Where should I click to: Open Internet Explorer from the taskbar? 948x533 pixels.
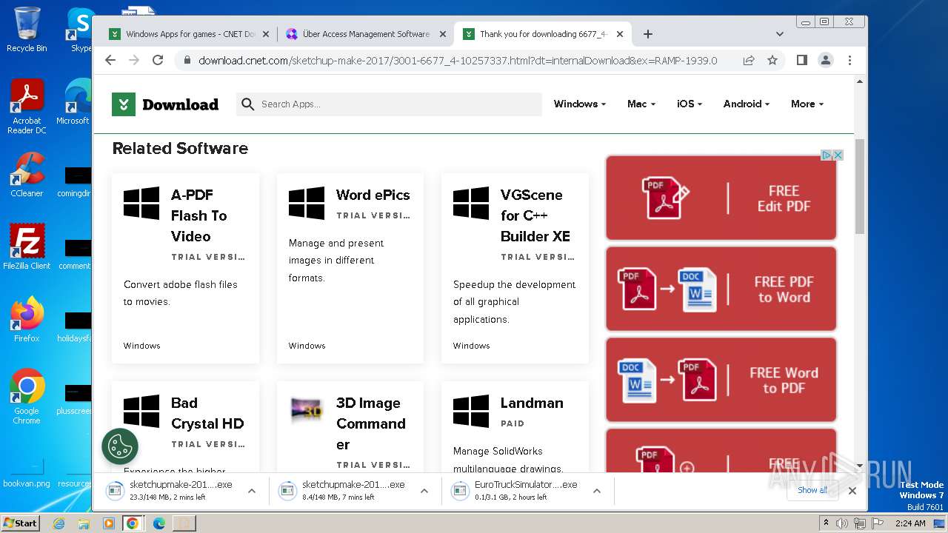pos(59,523)
